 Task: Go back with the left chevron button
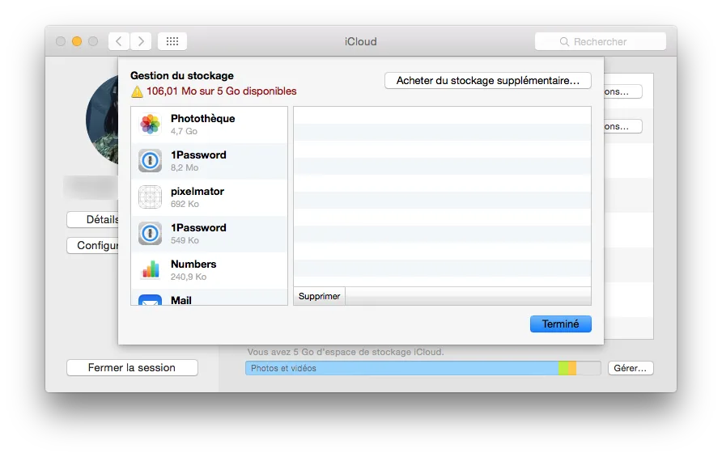(119, 41)
